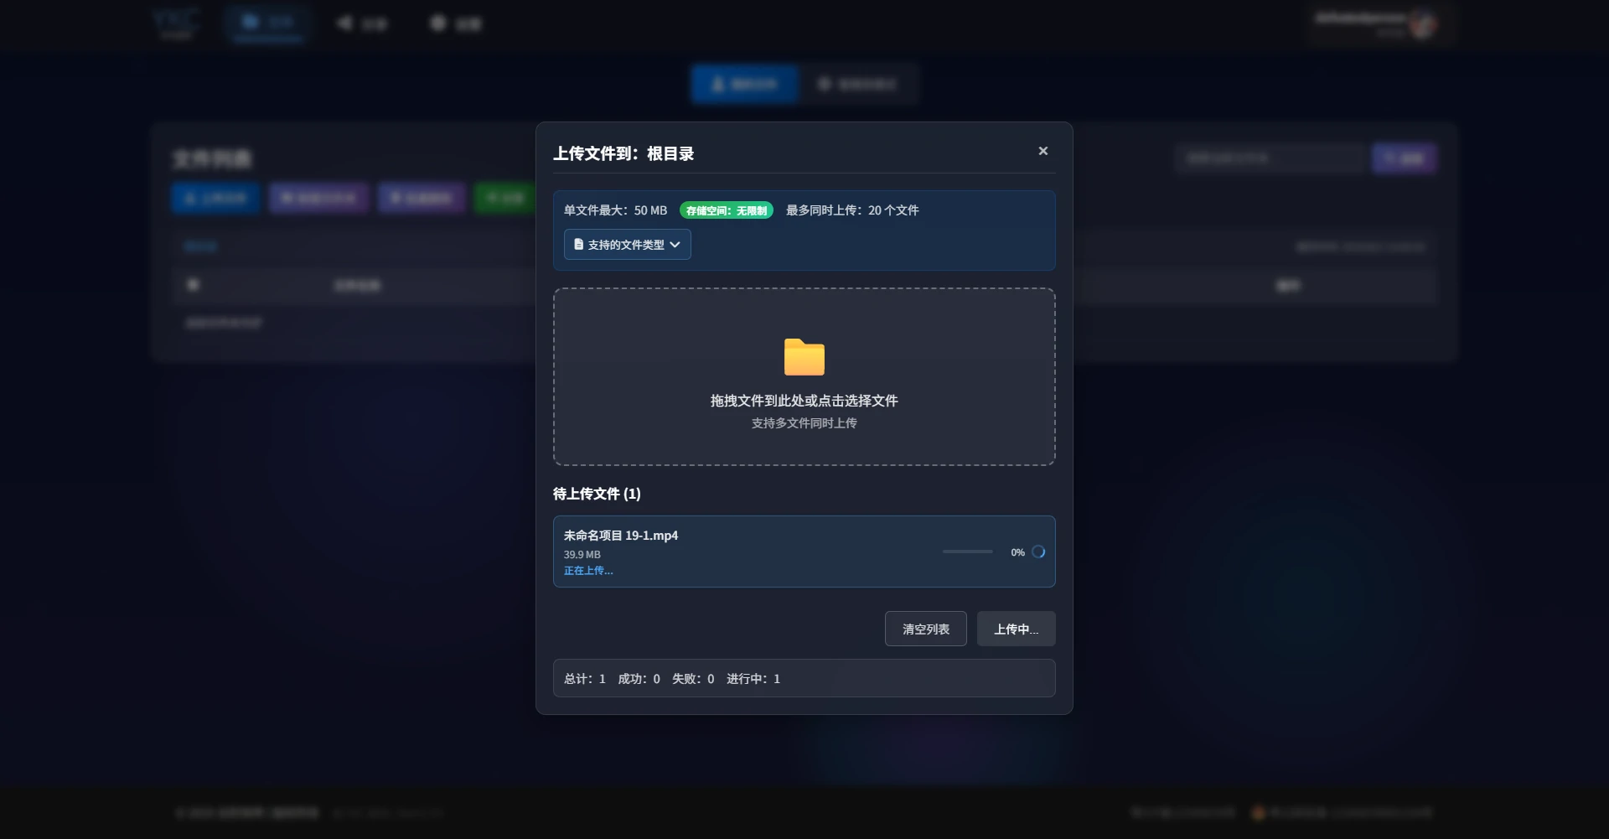Click the 最多同时上传：20 个文件 label
Image resolution: width=1609 pixels, height=839 pixels.
tap(852, 210)
